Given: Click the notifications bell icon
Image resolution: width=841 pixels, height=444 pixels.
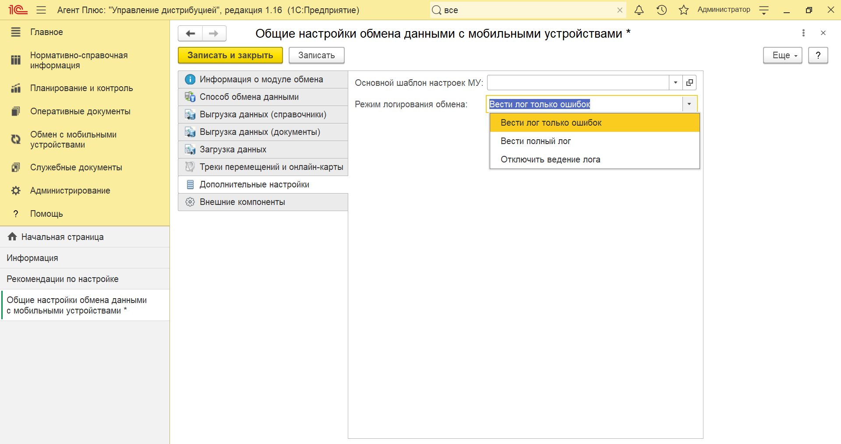Looking at the screenshot, I should click(x=639, y=10).
